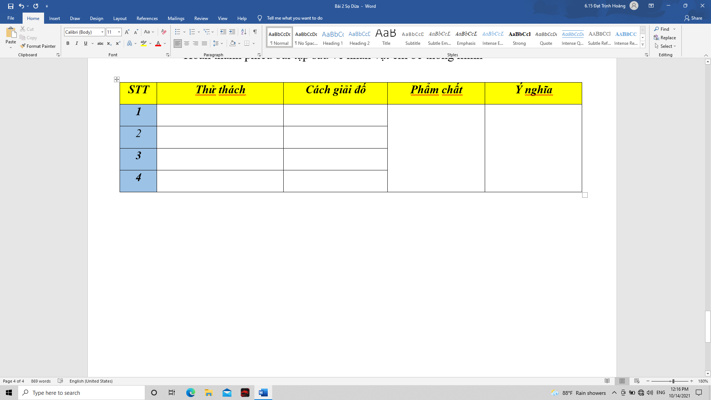Show paragraph marks with pilcrow button
The width and height of the screenshot is (711, 400).
255,32
